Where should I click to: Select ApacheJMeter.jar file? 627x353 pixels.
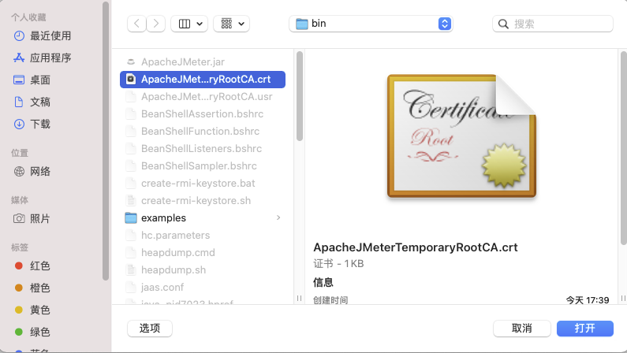click(203, 62)
